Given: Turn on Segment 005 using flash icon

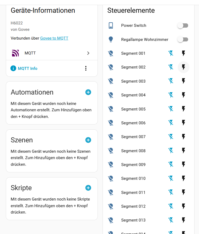Looking at the screenshot, I should coord(183,109).
